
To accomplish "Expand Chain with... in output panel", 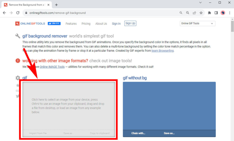I will point(138,133).
